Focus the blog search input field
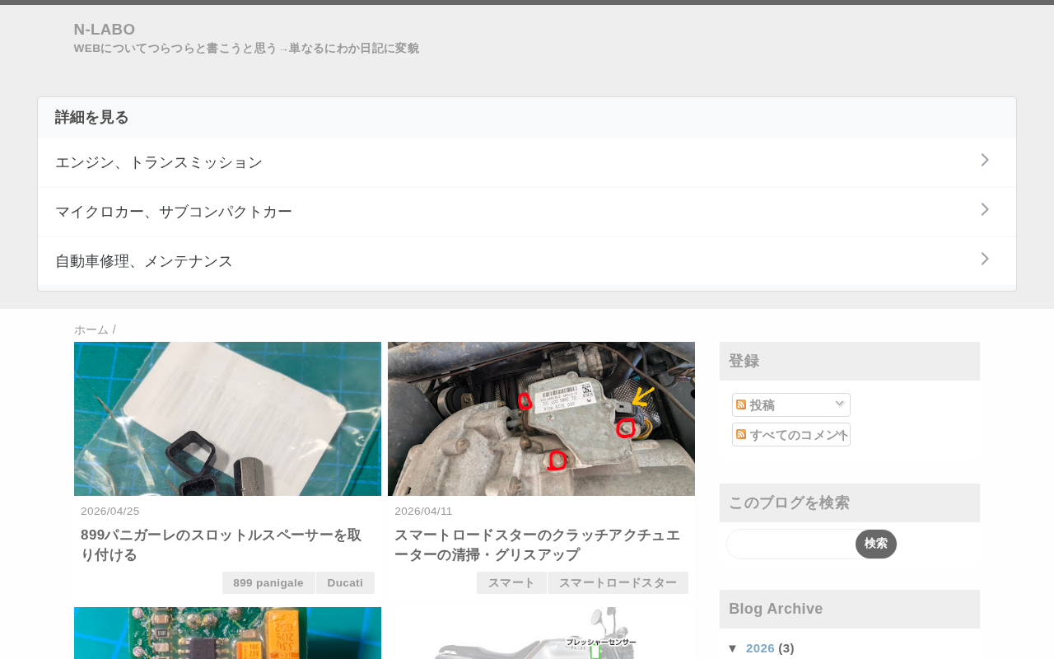The width and height of the screenshot is (1054, 659). [x=791, y=544]
